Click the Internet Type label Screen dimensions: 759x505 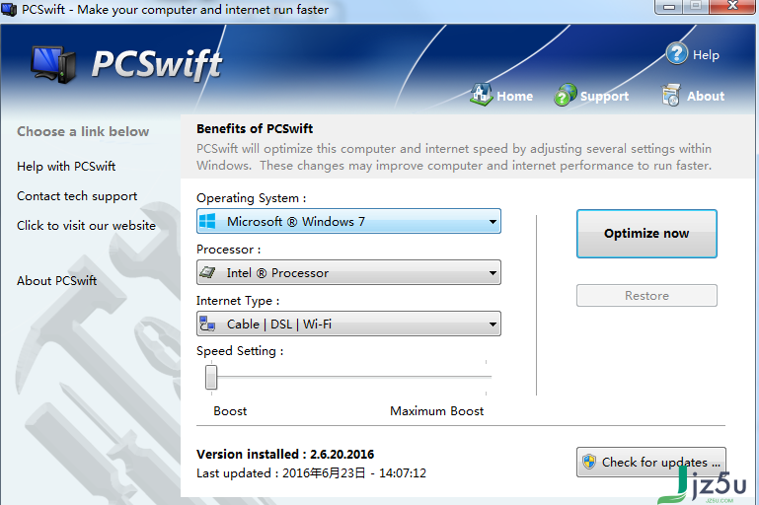238,301
